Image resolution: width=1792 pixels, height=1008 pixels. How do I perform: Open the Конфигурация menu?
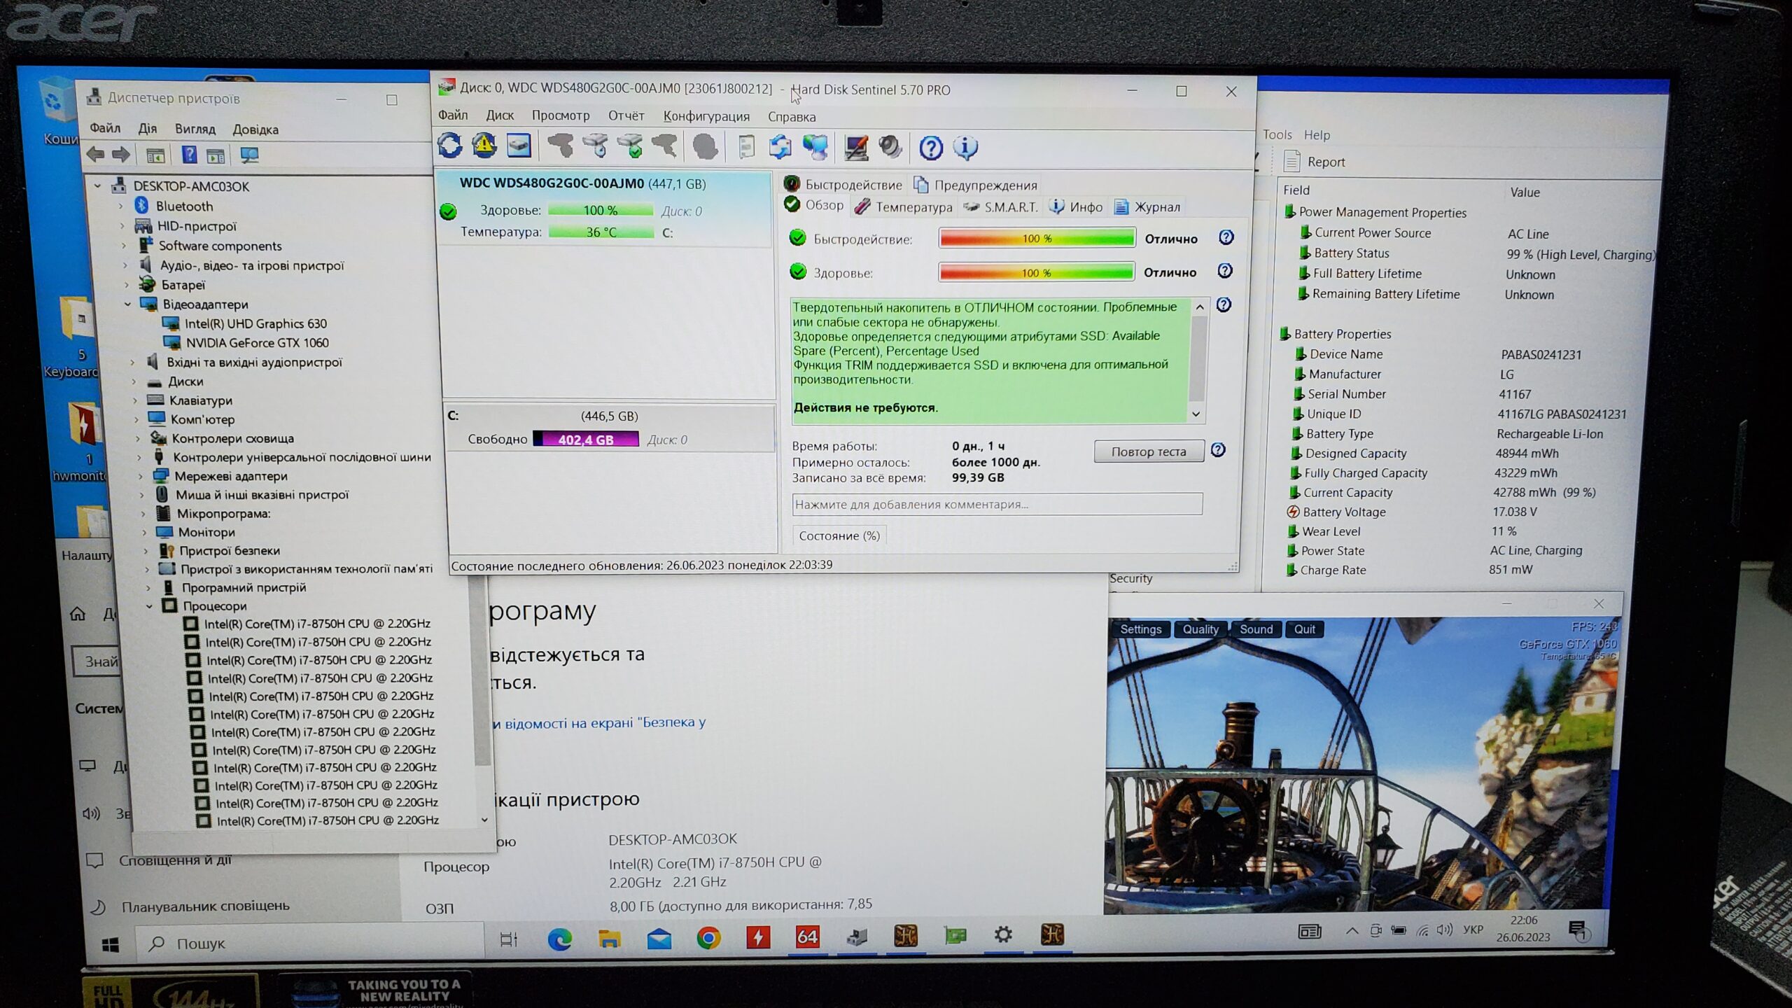click(x=706, y=116)
